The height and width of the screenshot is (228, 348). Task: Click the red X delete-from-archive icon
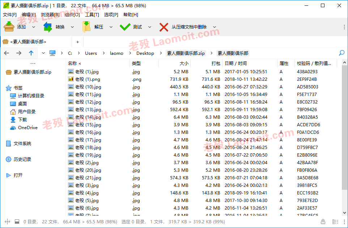click(x=164, y=27)
